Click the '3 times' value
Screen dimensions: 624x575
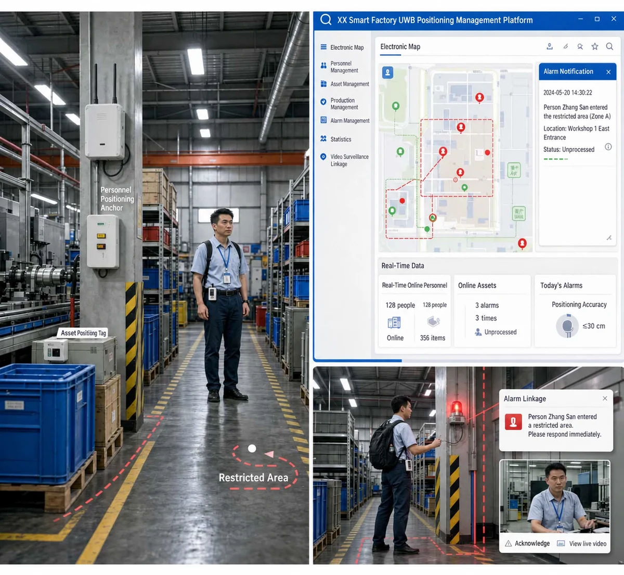point(486,318)
